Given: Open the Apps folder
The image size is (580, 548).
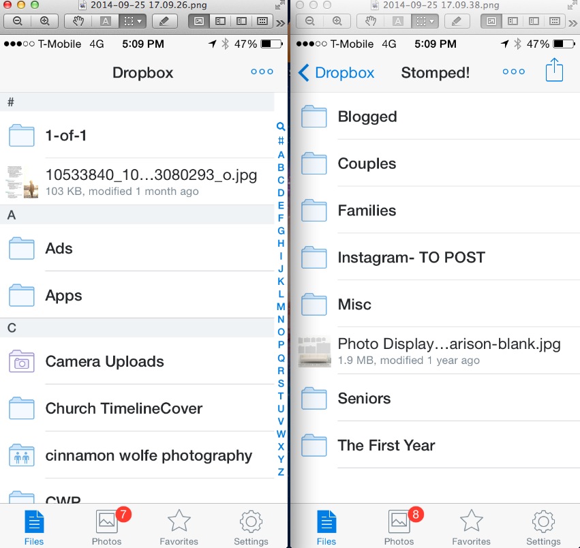Looking at the screenshot, I should (137, 295).
